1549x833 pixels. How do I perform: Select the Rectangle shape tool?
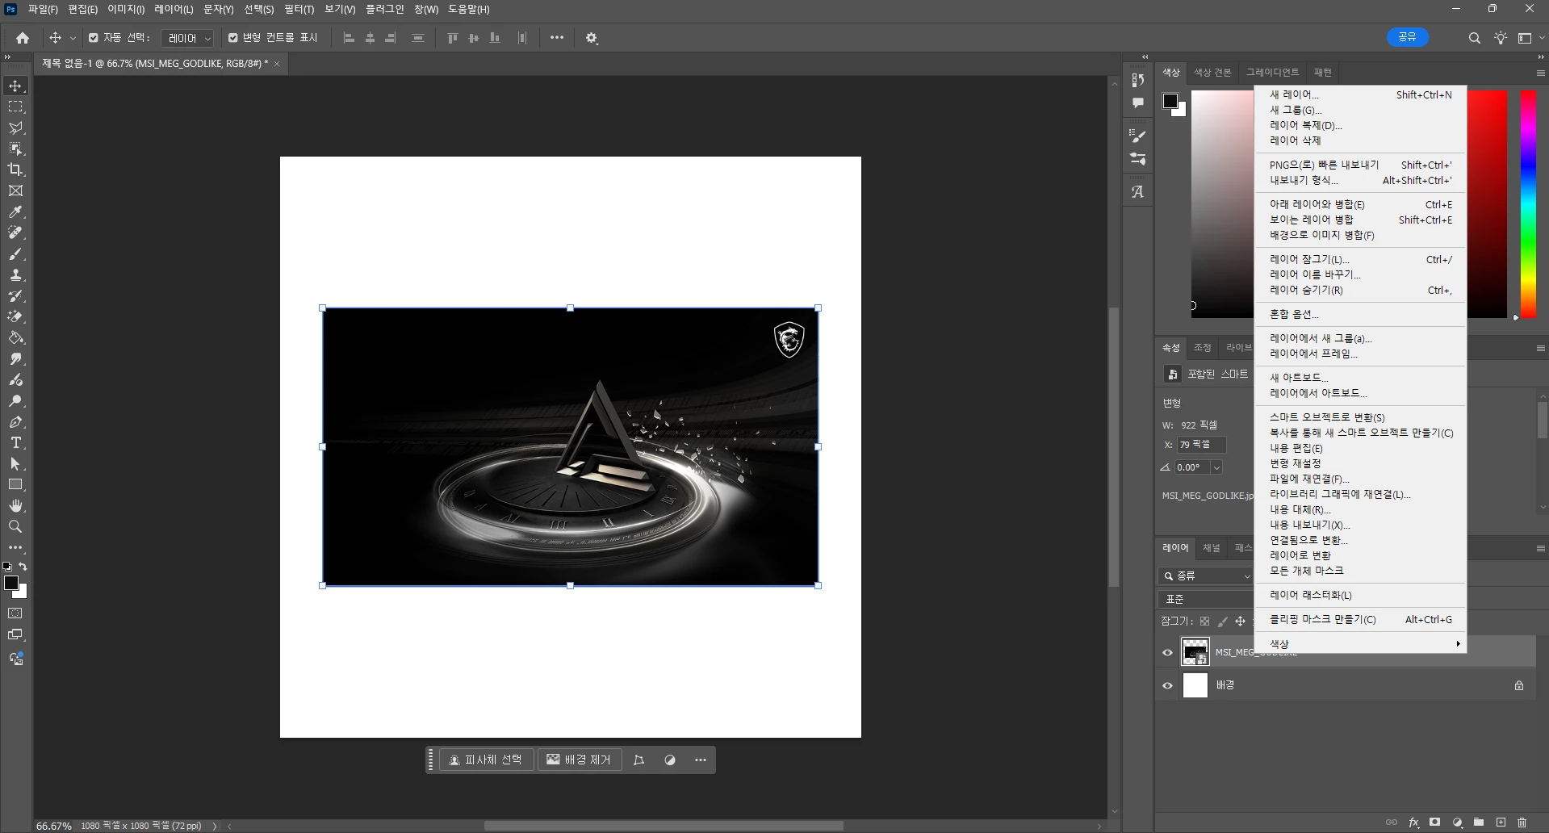point(15,484)
